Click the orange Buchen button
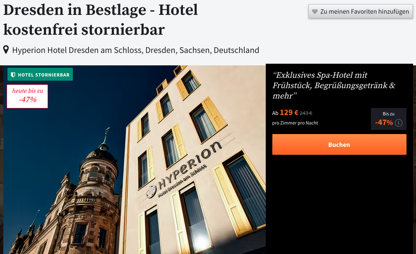 (x=339, y=144)
